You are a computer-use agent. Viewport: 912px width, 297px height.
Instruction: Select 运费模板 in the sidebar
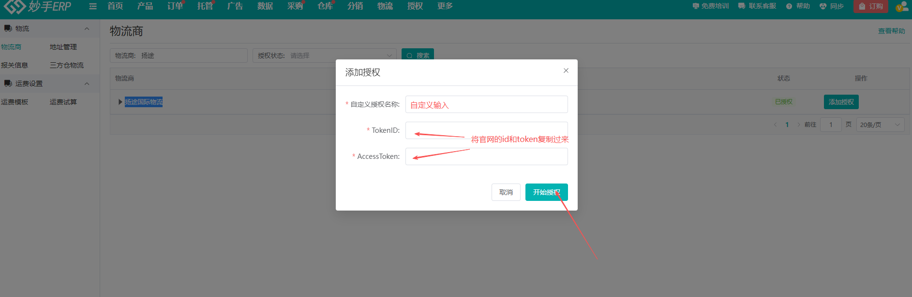coord(15,102)
